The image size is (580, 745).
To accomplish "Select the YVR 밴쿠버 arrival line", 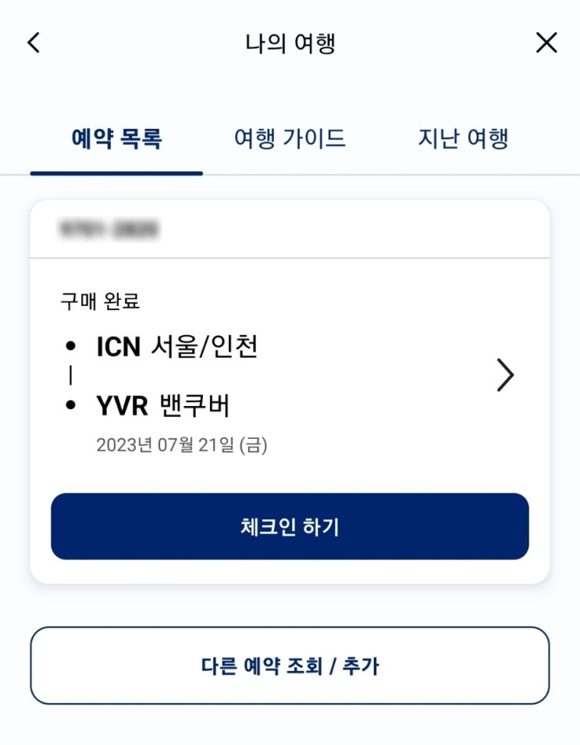I will [162, 406].
